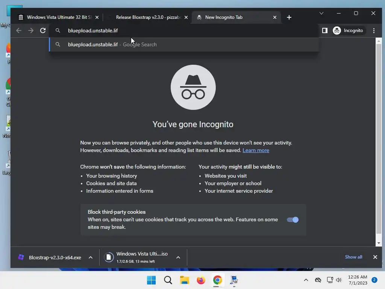Click the forward navigation arrow
Image resolution: width=385 pixels, height=289 pixels.
pyautogui.click(x=31, y=30)
